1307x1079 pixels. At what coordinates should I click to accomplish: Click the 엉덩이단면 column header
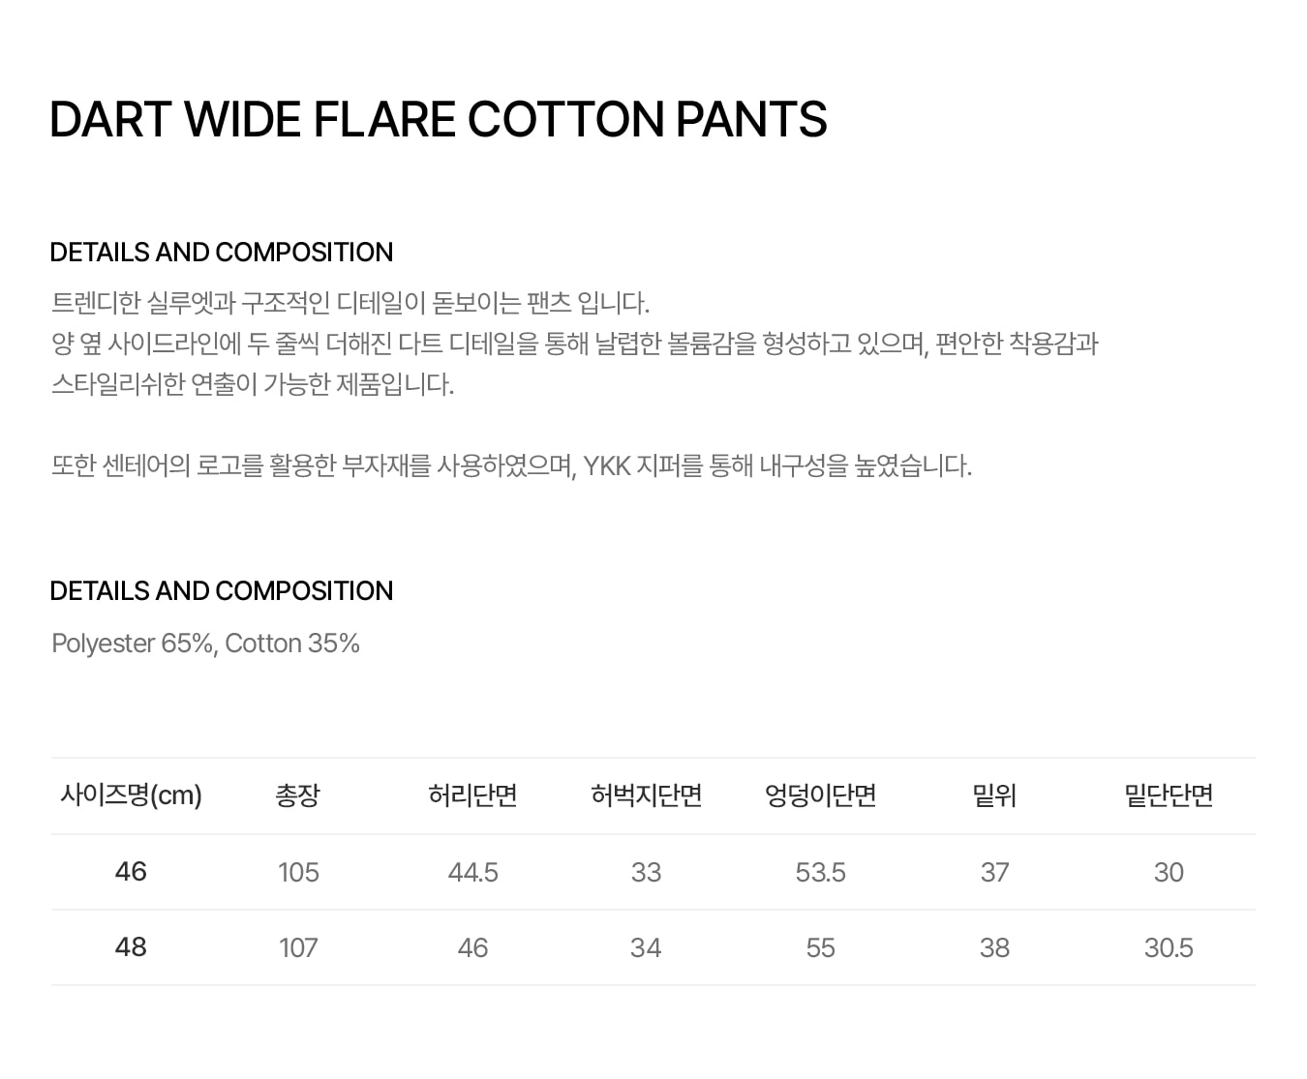pyautogui.click(x=820, y=795)
